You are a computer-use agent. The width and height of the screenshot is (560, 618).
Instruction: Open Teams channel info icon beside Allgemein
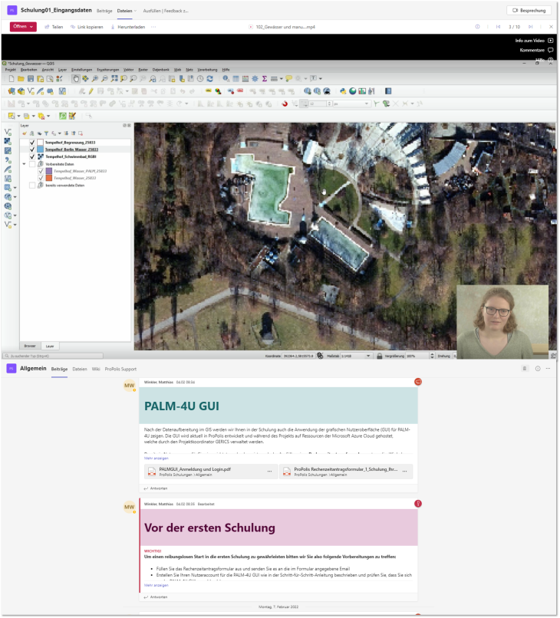pyautogui.click(x=538, y=369)
